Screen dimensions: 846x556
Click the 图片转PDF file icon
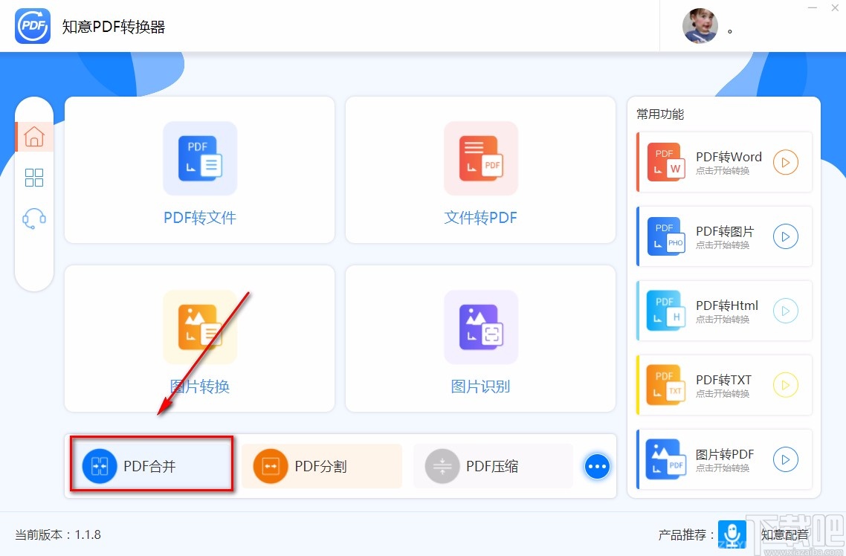pyautogui.click(x=666, y=459)
